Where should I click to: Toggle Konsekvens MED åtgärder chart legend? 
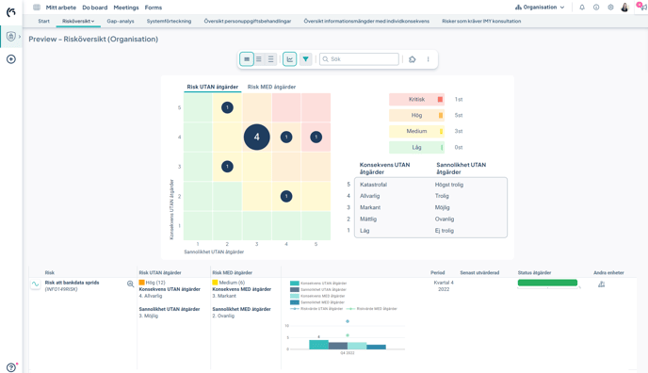(x=317, y=296)
